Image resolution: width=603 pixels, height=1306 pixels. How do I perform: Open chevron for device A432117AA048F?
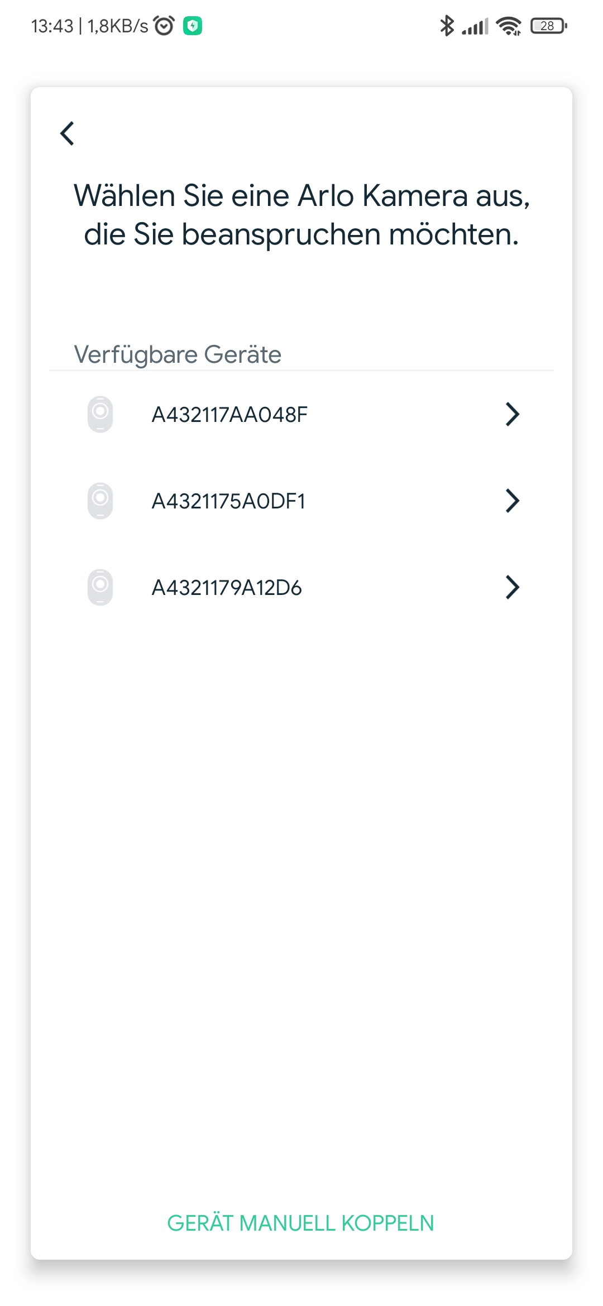pyautogui.click(x=512, y=414)
